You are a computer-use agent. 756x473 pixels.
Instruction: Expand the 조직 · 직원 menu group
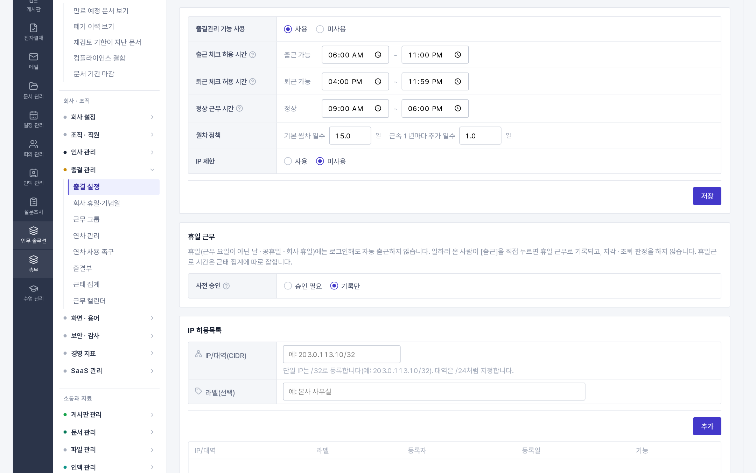109,135
